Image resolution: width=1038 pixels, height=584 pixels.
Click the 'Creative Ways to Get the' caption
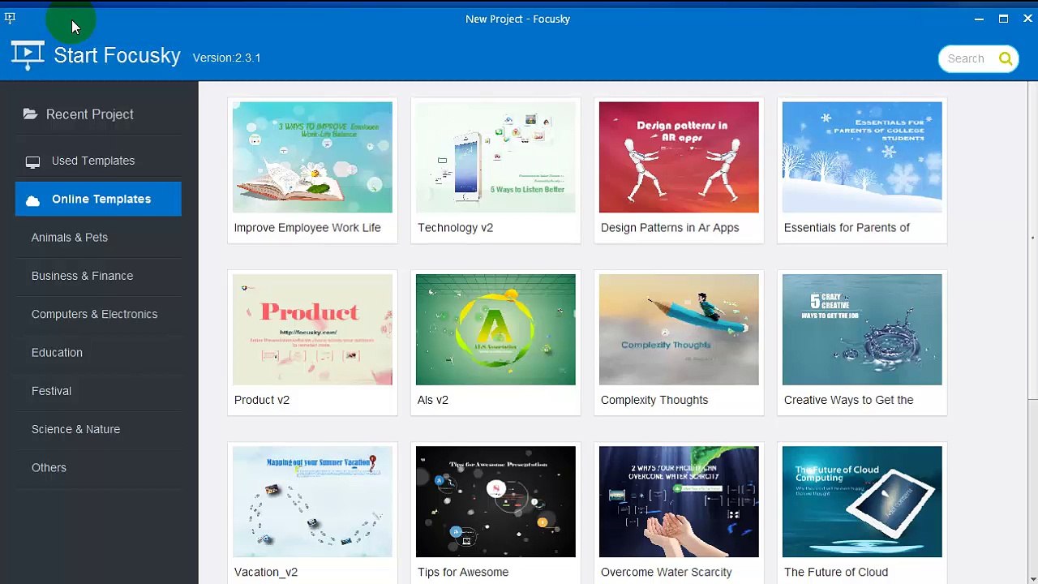[x=849, y=400]
